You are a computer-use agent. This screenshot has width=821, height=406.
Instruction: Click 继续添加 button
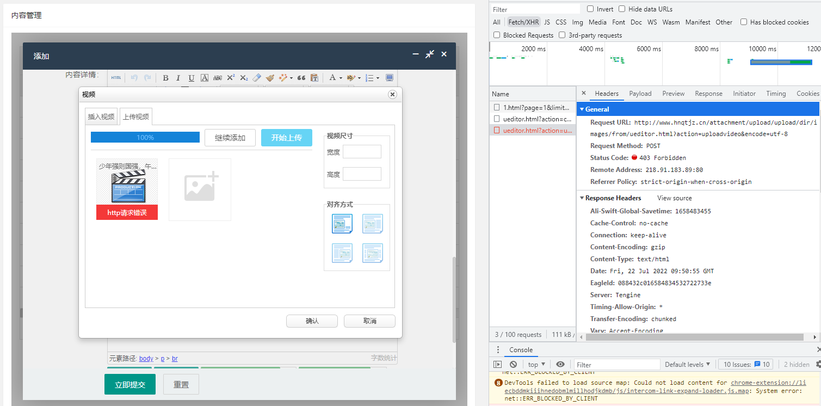click(230, 138)
